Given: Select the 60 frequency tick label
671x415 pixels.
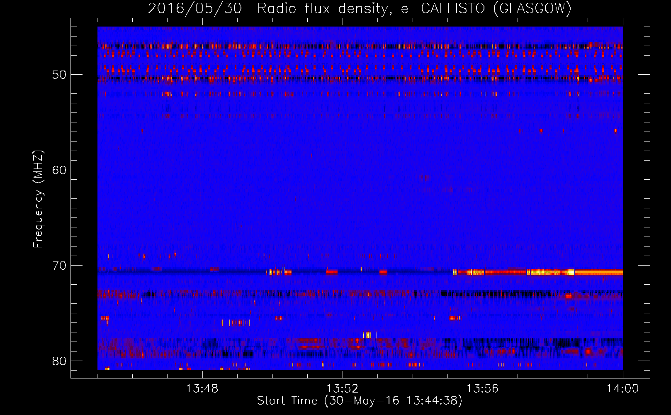Looking at the screenshot, I should (x=59, y=170).
